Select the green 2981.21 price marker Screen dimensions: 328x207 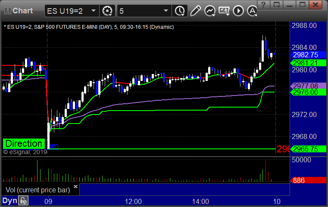[x=308, y=63]
